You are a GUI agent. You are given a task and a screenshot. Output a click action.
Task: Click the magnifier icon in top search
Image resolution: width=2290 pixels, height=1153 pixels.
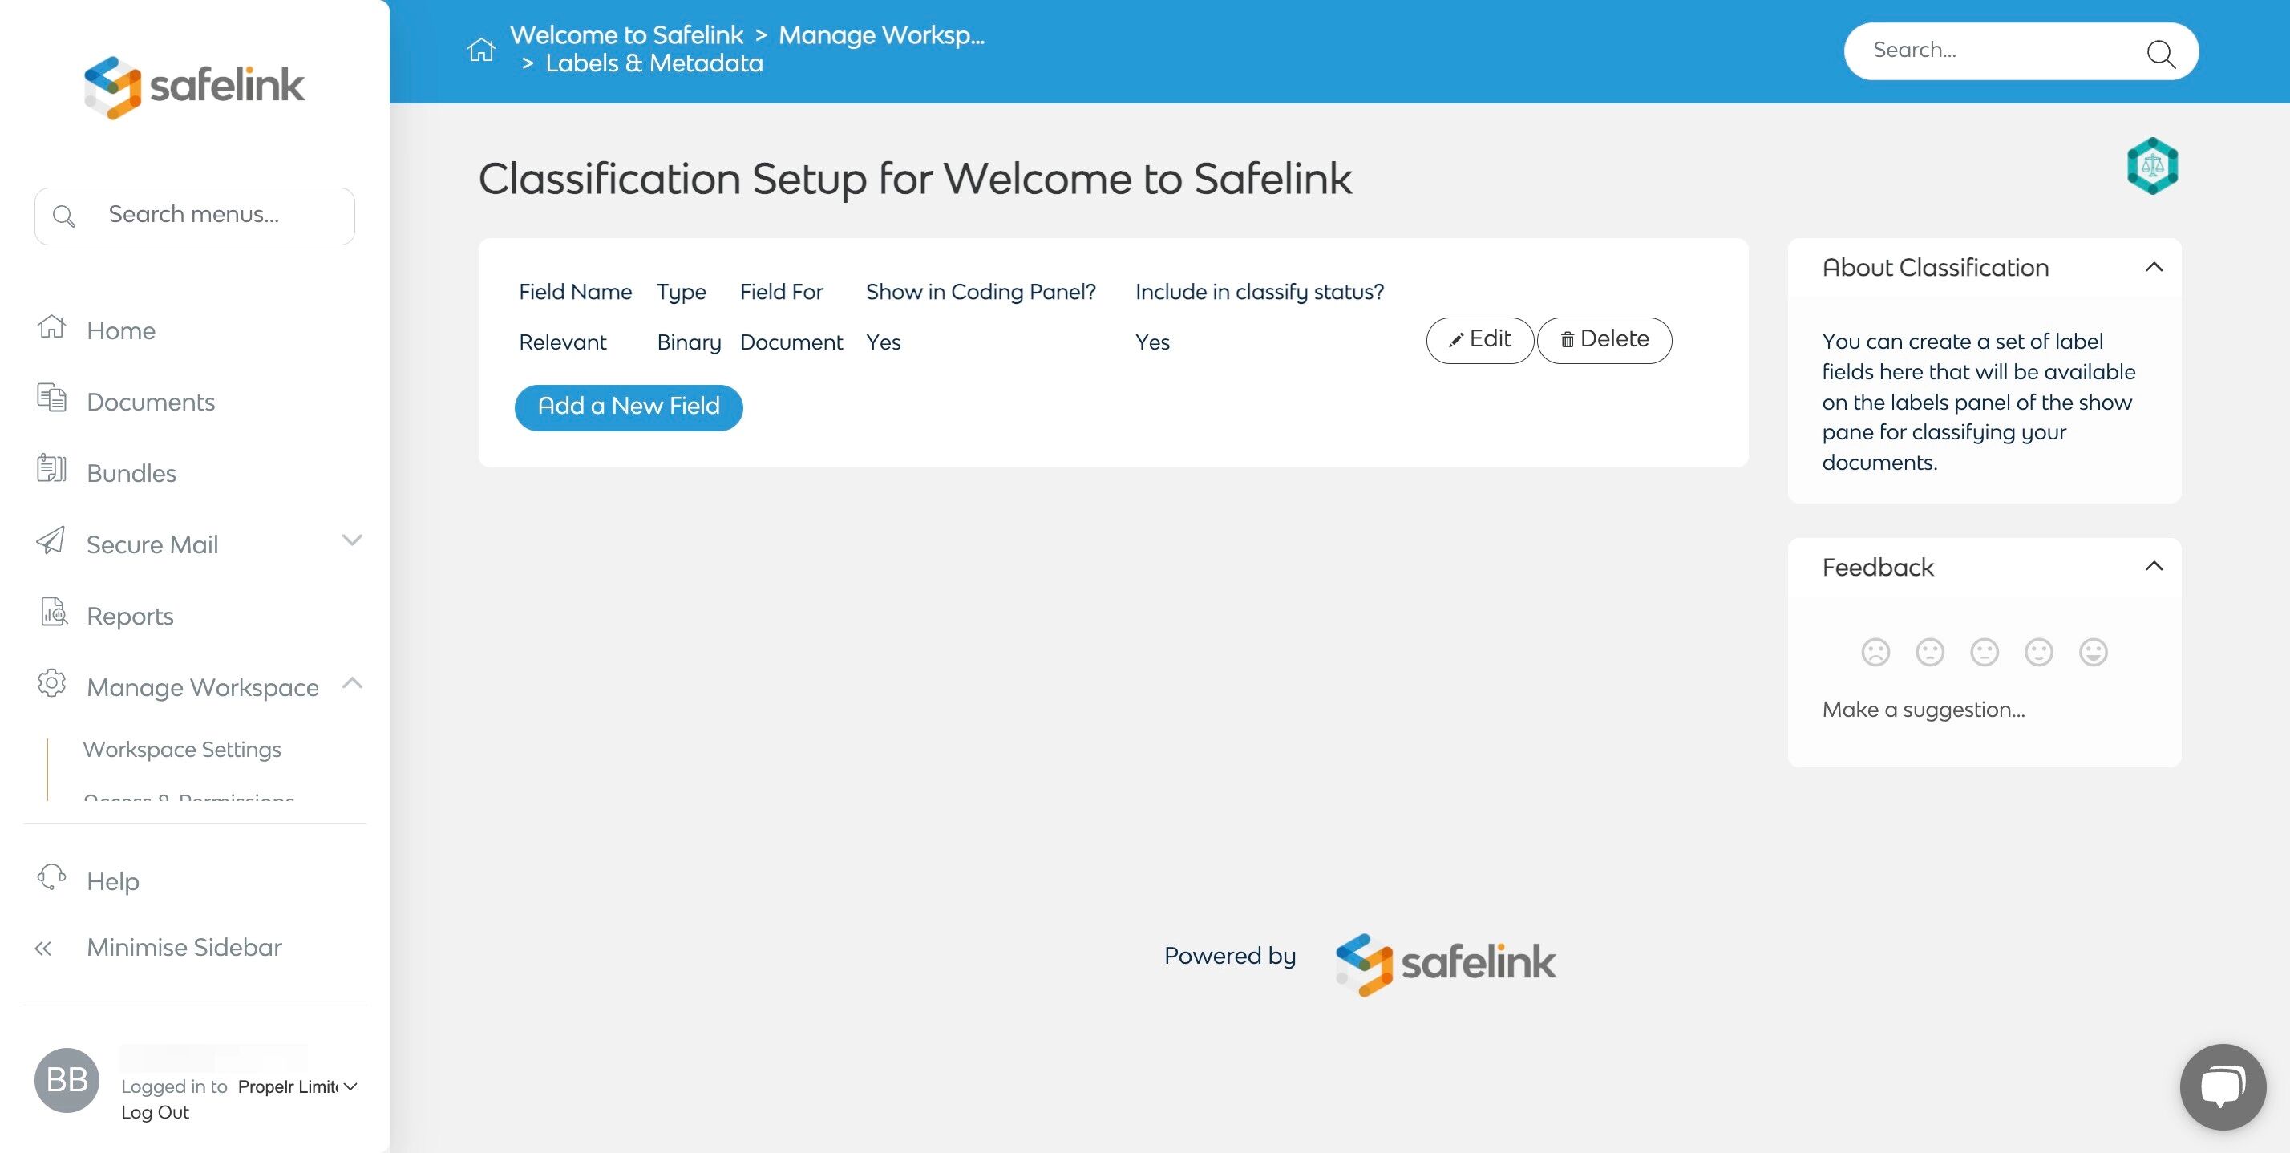tap(2160, 54)
